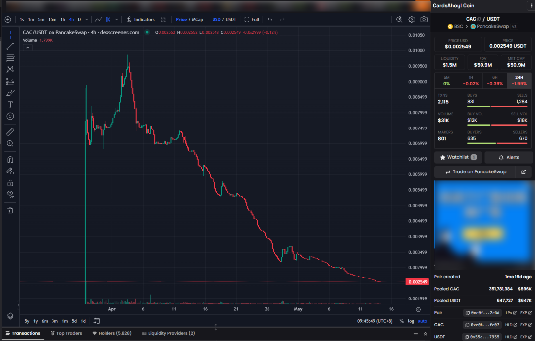Open price axis settings icon
535x341 pixels.
click(418, 309)
